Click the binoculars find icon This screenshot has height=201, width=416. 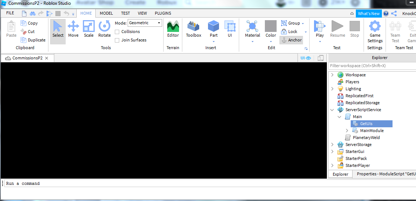[x=33, y=13]
